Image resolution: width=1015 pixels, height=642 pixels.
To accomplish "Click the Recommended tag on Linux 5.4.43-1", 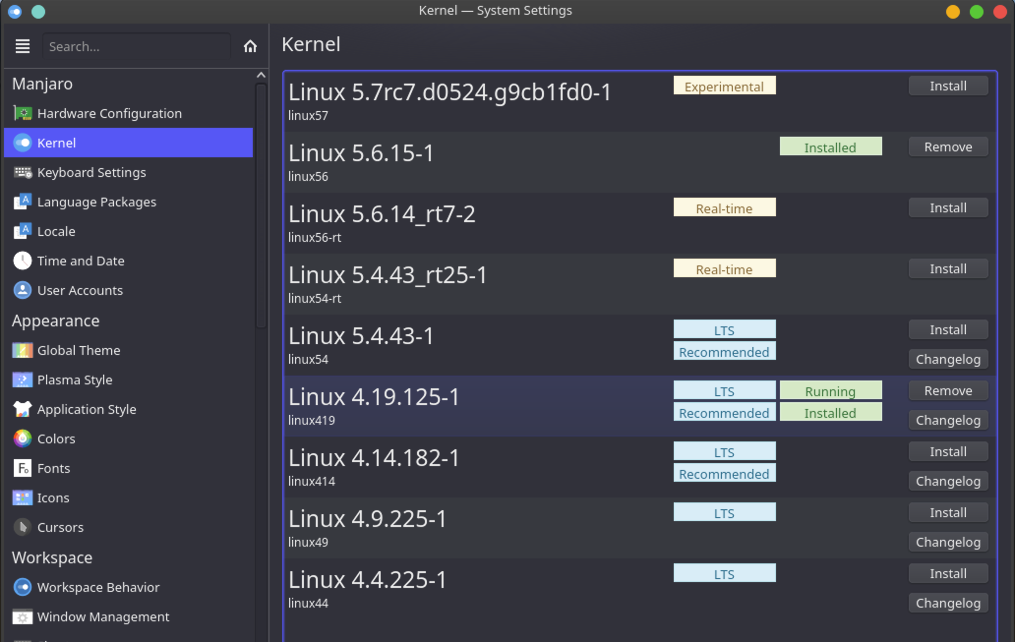I will click(x=724, y=351).
